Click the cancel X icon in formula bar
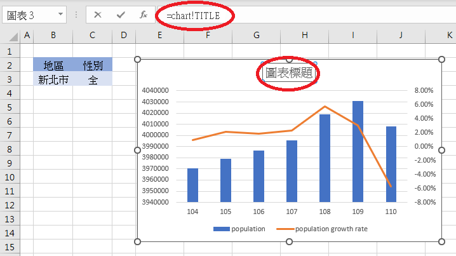456x256 pixels. pos(98,15)
